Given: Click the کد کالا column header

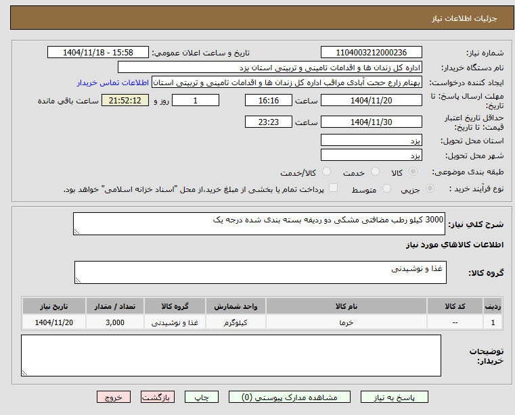Looking at the screenshot, I should pyautogui.click(x=455, y=306).
